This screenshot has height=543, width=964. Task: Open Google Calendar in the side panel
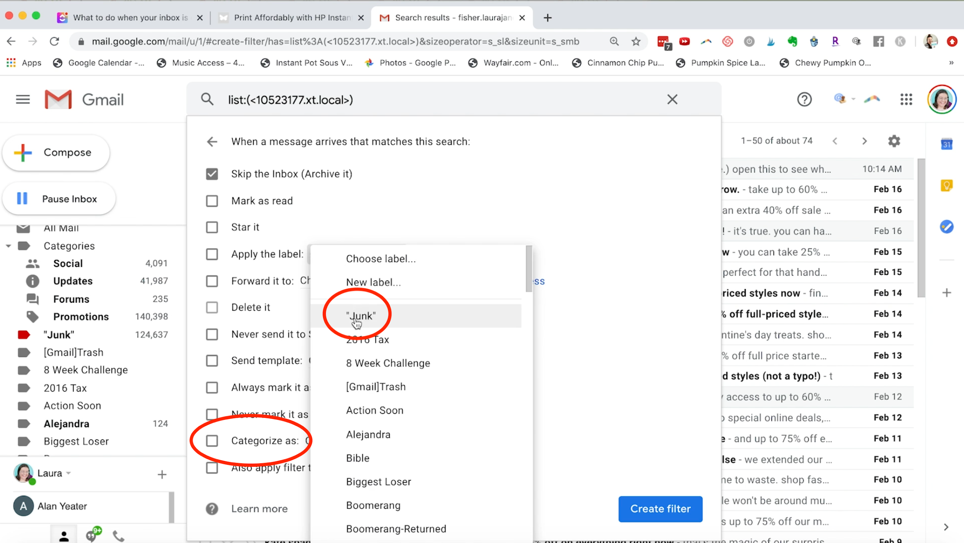click(947, 144)
